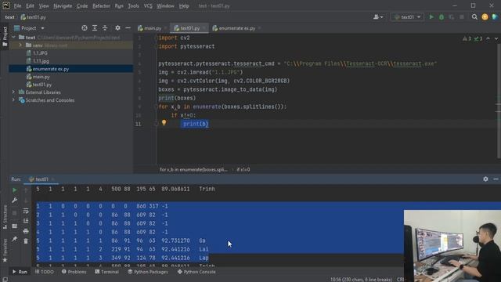Click the blue JetBrains Space icon

click(495, 17)
